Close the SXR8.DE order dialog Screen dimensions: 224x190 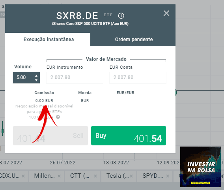tap(166, 13)
